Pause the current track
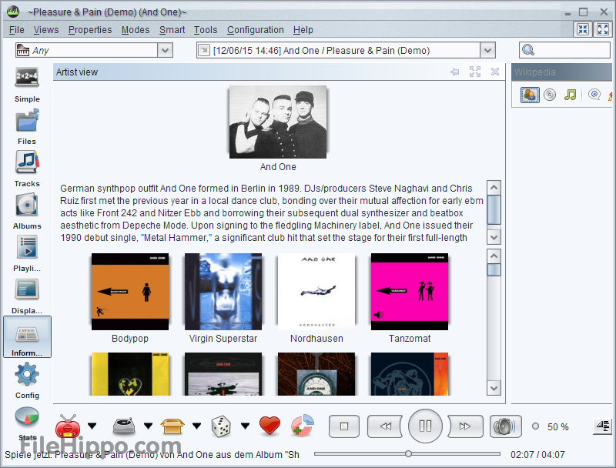Viewport: 616px width, 468px height. (426, 426)
